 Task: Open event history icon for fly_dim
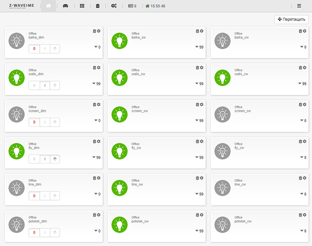click(x=94, y=141)
